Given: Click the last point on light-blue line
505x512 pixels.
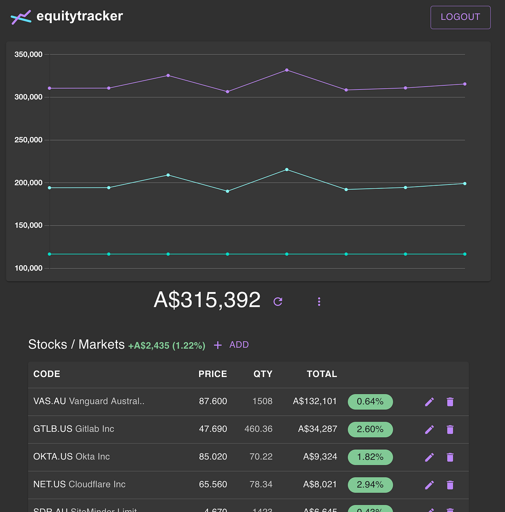Looking at the screenshot, I should coord(465,184).
